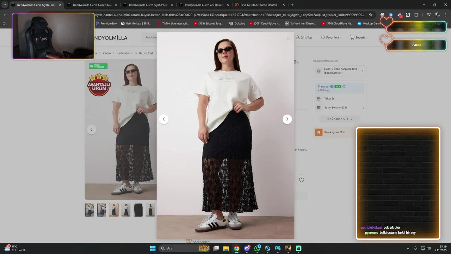The width and height of the screenshot is (451, 254).
Task: Click the Chrome profile avatar
Action: coord(437,15)
